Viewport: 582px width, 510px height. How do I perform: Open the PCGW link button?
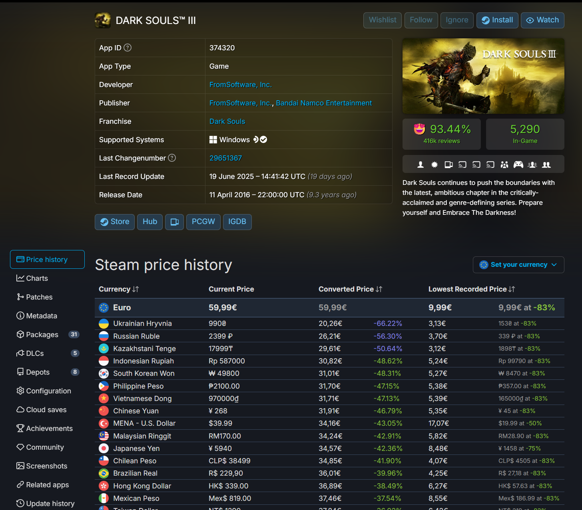pos(203,222)
